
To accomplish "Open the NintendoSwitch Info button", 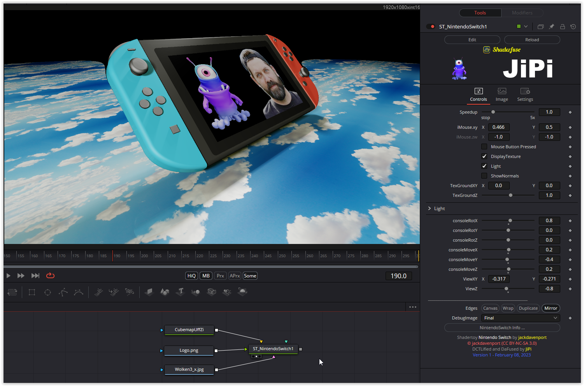I will pyautogui.click(x=502, y=328).
